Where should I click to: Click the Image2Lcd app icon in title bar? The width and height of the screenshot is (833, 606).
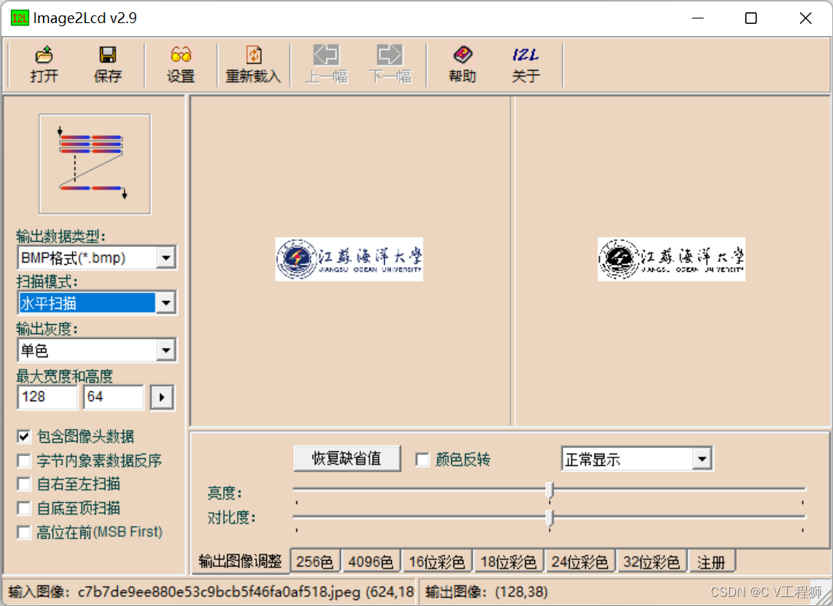20,18
